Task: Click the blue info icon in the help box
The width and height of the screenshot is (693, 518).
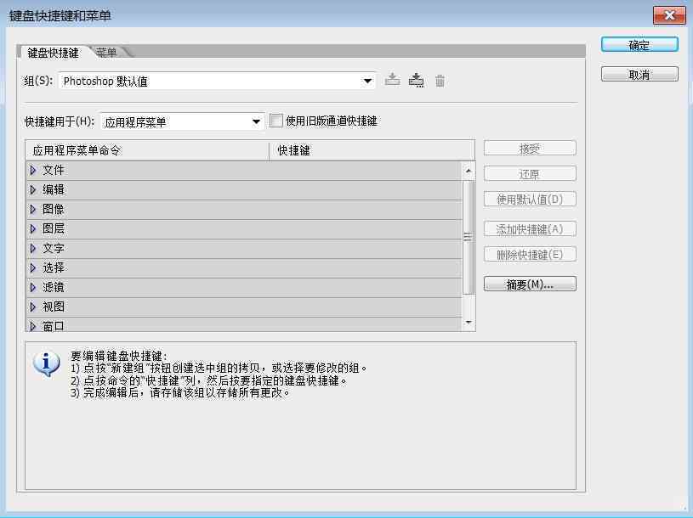Action: tap(47, 364)
